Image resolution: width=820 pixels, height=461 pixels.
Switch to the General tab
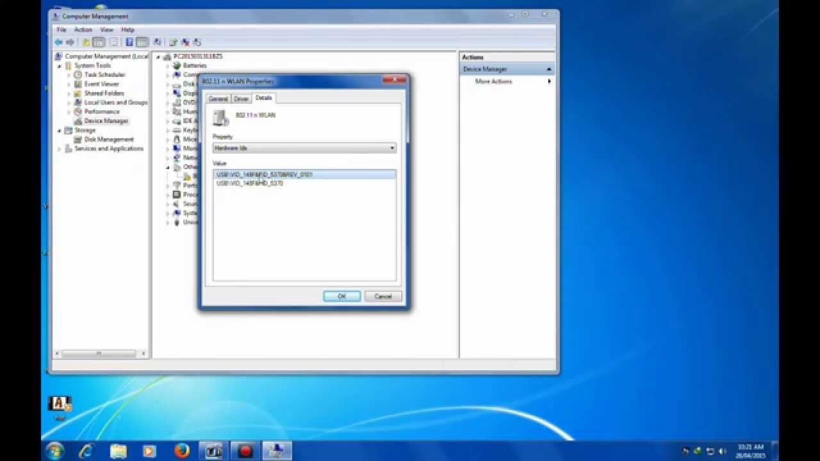click(218, 99)
